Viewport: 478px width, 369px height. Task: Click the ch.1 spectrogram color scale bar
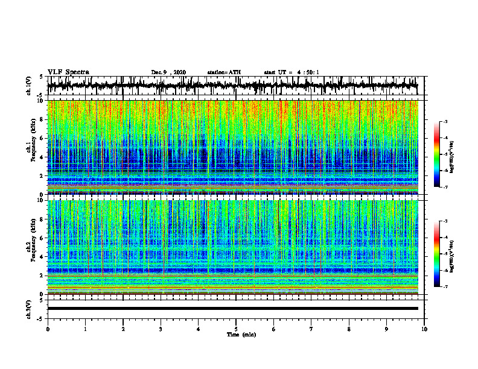coord(436,154)
